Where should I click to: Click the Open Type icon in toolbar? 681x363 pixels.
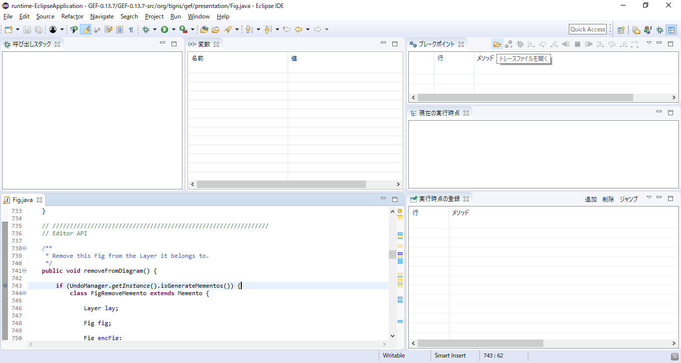pos(204,29)
